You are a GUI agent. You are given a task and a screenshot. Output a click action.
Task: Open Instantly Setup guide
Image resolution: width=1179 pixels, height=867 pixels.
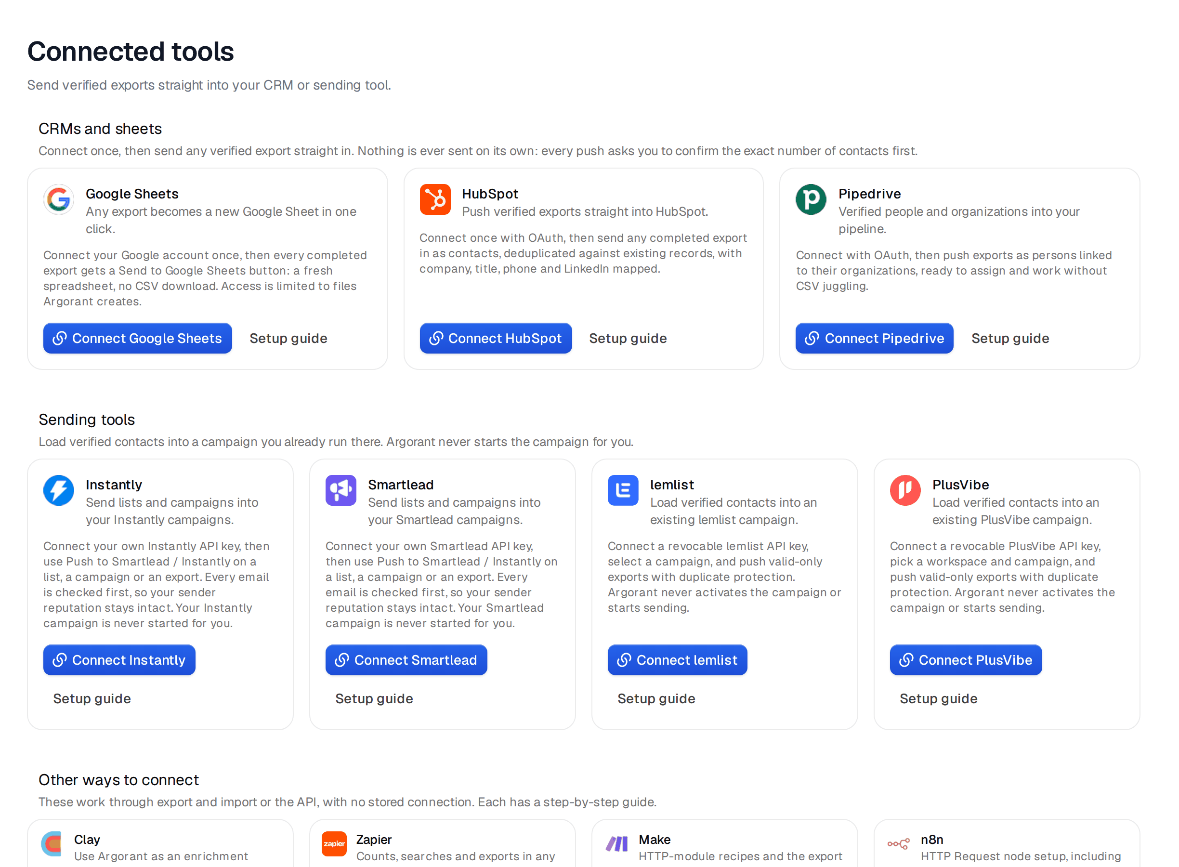(x=92, y=699)
